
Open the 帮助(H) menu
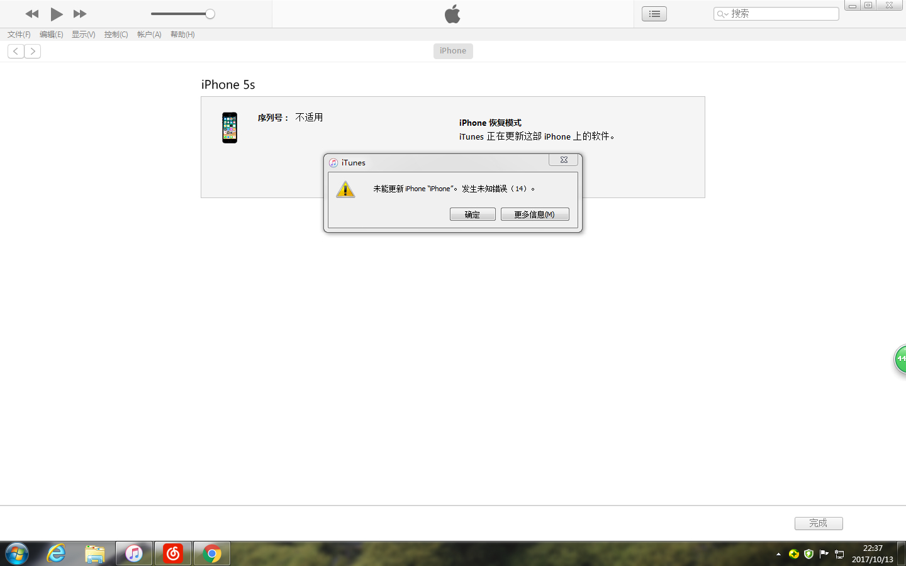coord(182,35)
